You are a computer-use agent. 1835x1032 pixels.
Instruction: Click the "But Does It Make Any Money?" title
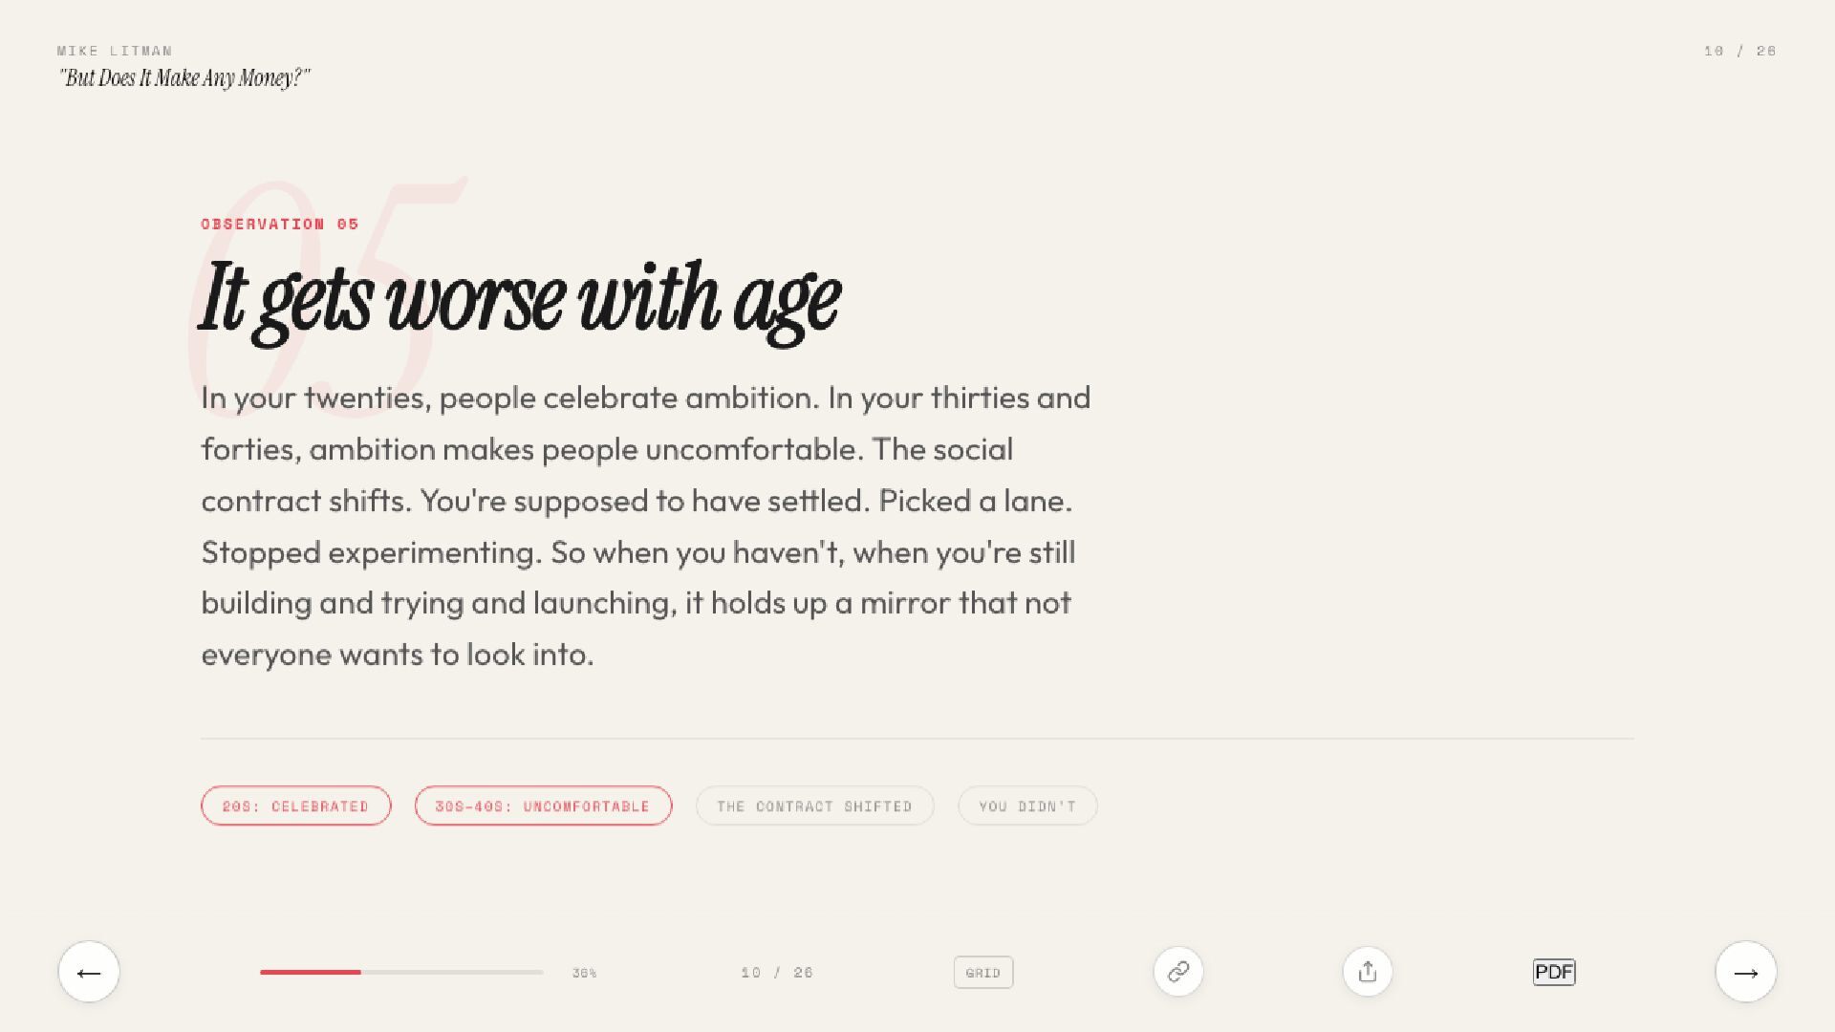[x=184, y=78]
